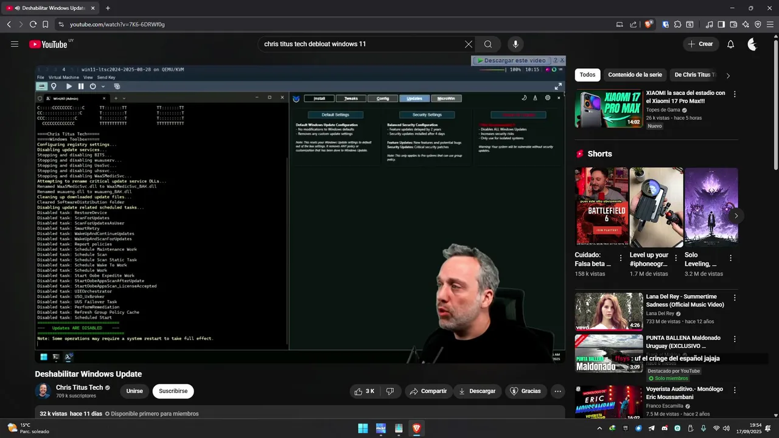Open the XIAOMI 17 Pro Max thumbnail

pos(609,109)
